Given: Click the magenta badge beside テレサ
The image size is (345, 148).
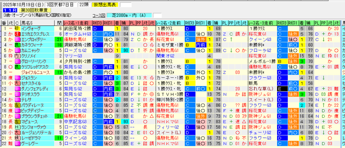Looking at the screenshot, I should (17, 100).
